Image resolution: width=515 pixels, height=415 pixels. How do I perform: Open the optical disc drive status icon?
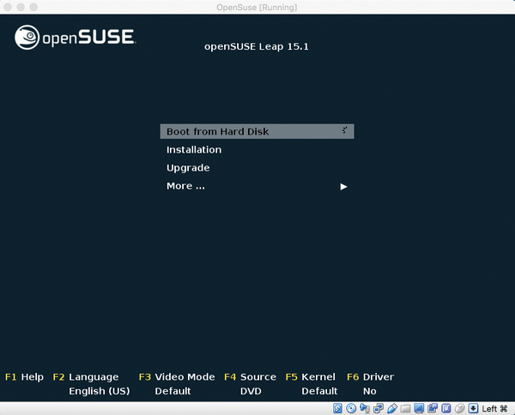351,408
